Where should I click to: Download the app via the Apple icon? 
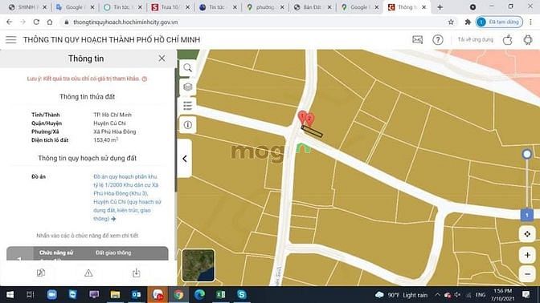point(507,40)
